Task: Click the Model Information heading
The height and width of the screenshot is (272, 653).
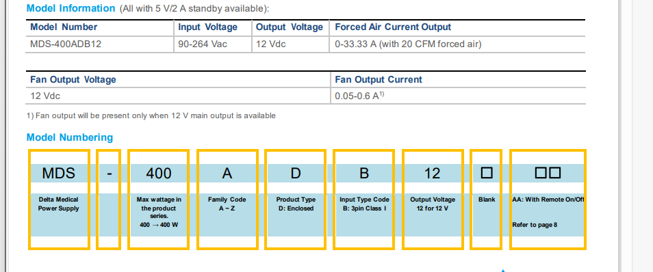Action: pyautogui.click(x=71, y=8)
